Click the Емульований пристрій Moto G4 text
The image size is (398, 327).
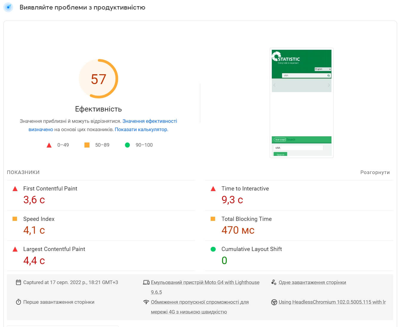(205, 282)
